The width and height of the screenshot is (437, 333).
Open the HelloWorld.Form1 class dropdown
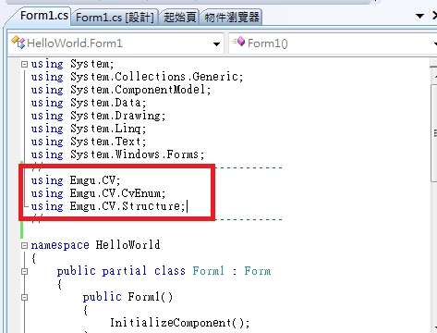tap(216, 44)
